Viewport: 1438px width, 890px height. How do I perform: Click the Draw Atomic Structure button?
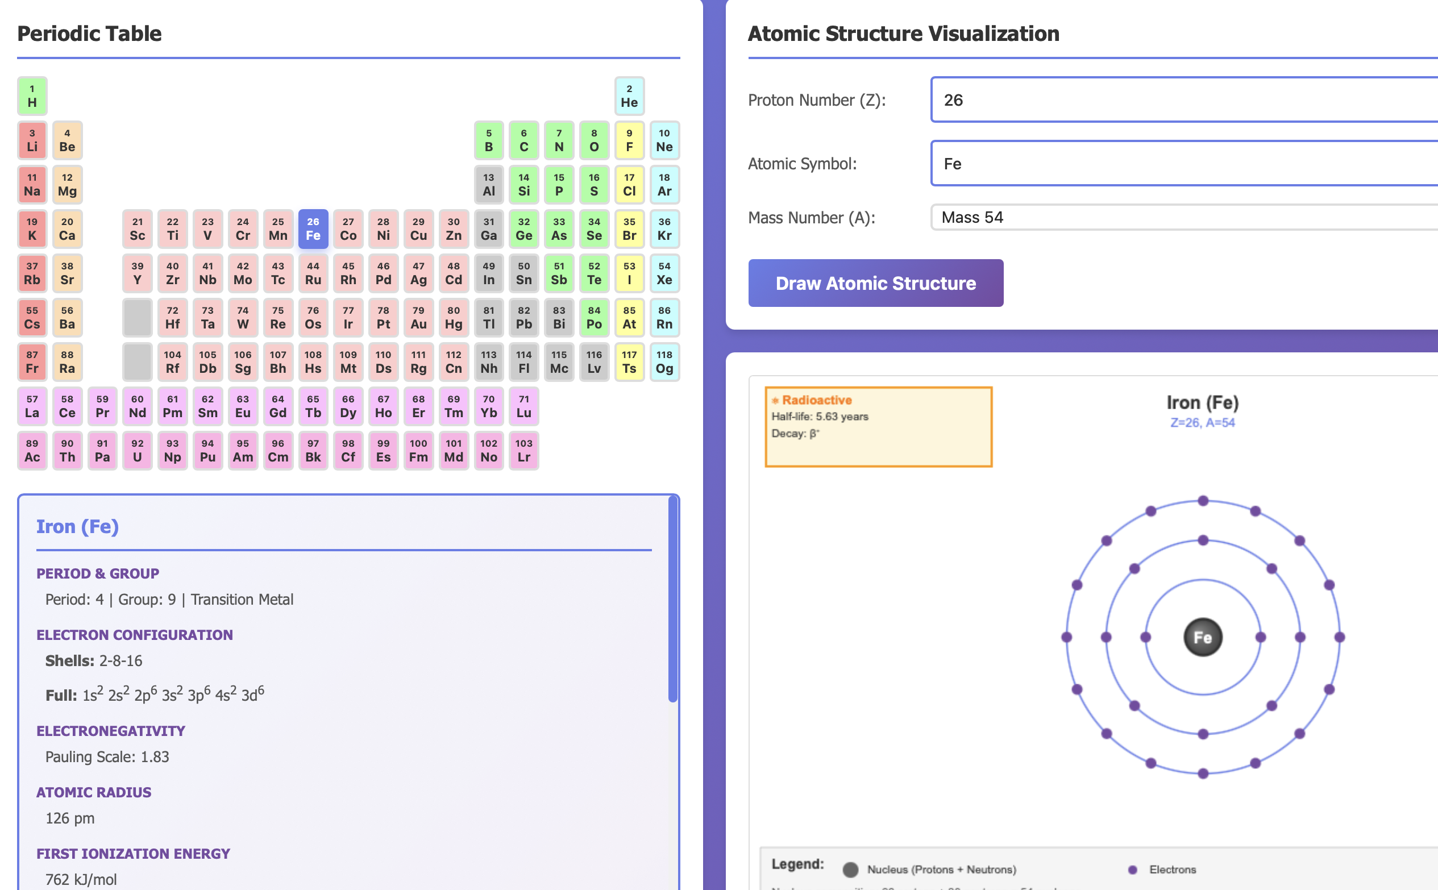point(875,283)
